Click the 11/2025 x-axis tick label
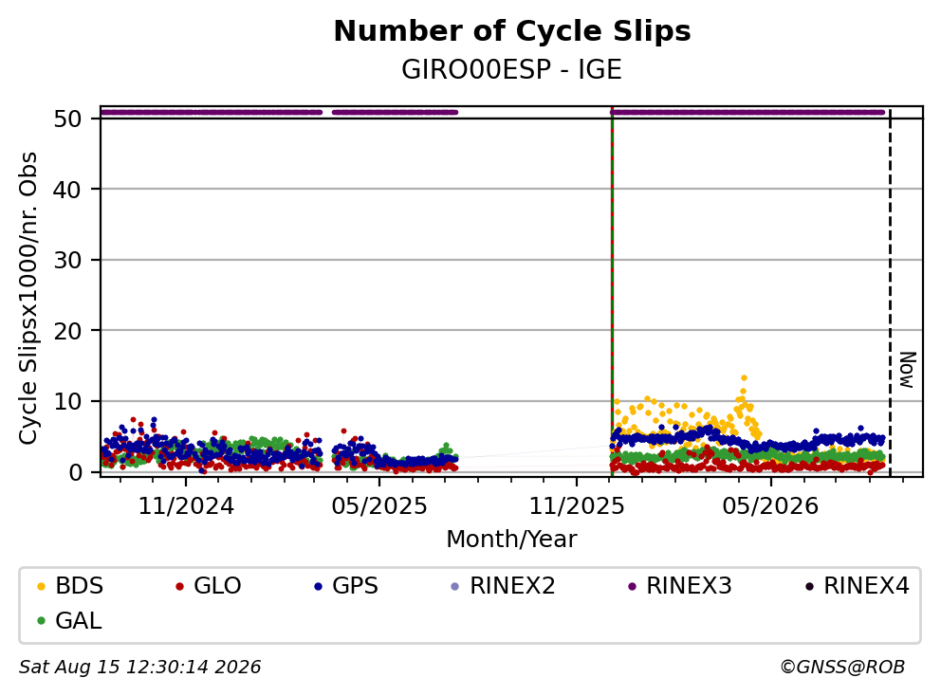941x696 pixels. (576, 506)
